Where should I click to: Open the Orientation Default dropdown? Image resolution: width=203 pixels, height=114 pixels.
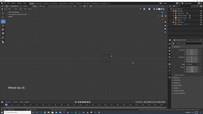(x=26, y=6)
